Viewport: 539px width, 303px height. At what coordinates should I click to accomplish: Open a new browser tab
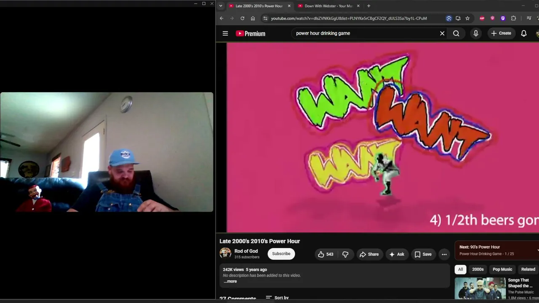[368, 6]
